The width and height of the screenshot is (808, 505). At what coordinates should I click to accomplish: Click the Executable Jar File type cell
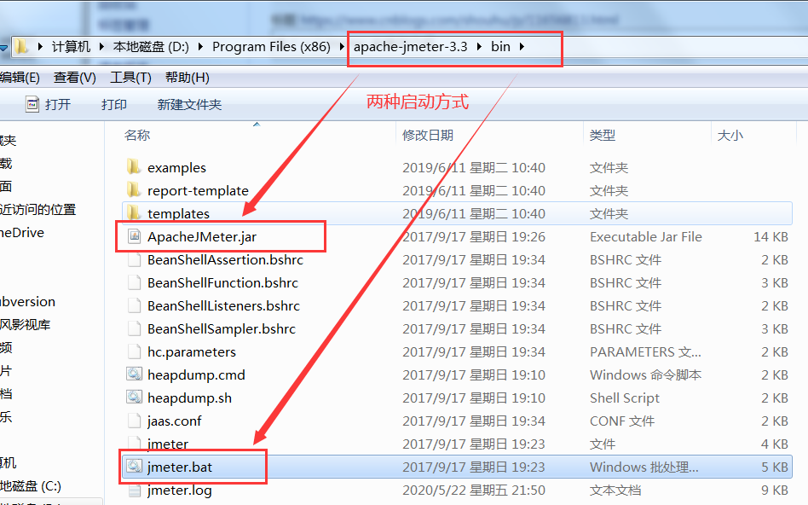[x=646, y=237]
